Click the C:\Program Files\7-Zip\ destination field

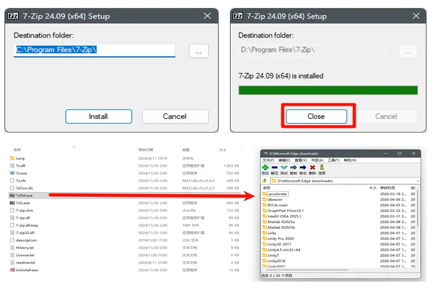(x=94, y=50)
